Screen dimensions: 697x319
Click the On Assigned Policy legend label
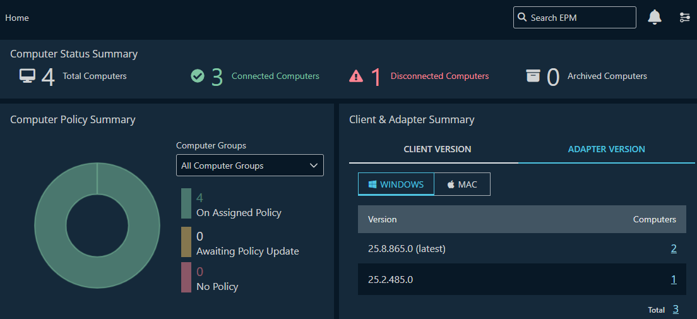(239, 213)
